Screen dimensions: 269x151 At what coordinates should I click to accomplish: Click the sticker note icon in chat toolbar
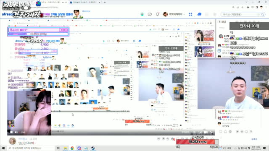(x=246, y=131)
